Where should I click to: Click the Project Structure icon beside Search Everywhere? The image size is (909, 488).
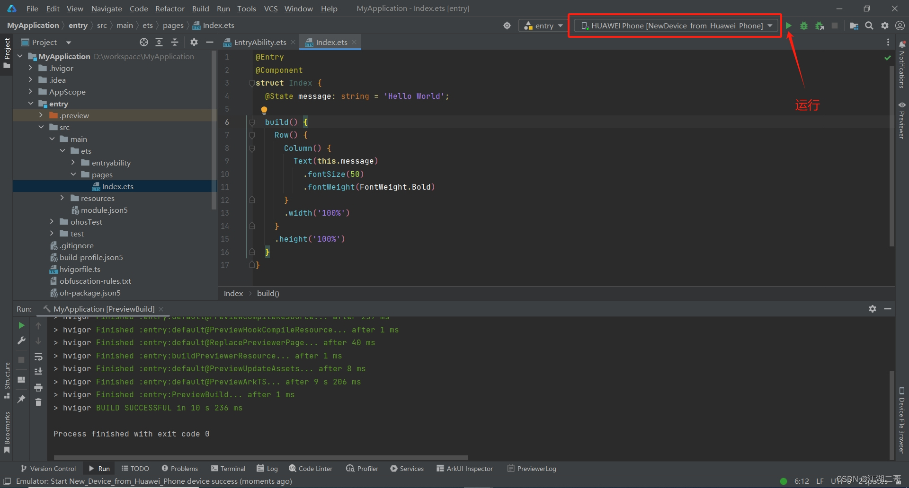[x=854, y=26]
